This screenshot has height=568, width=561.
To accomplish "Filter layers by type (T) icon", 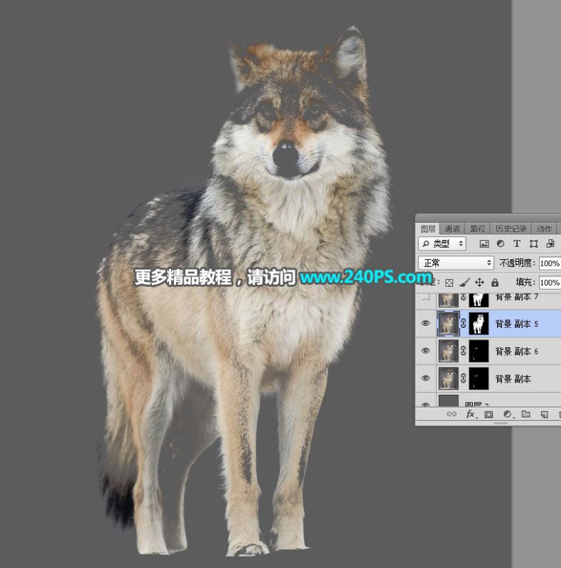I will 517,244.
